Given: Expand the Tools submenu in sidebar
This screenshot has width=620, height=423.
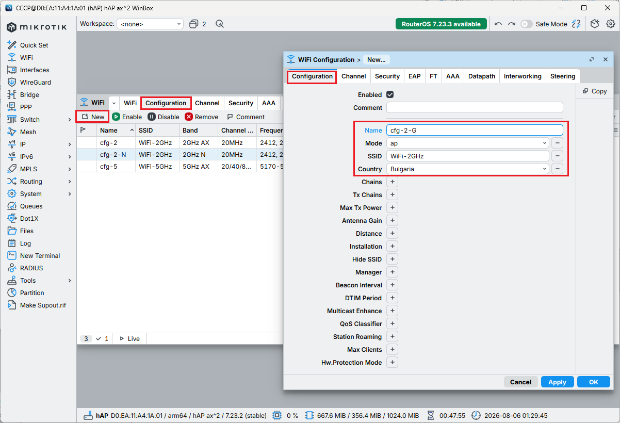Looking at the screenshot, I should (70, 280).
